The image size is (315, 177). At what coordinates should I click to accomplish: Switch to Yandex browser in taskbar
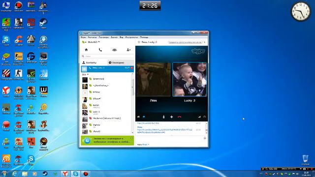[x=65, y=174]
